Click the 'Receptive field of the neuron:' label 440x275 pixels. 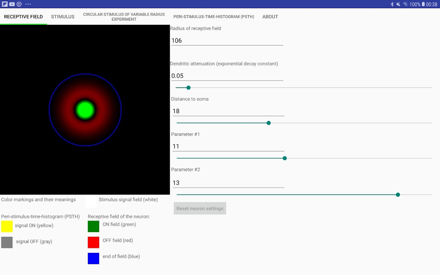point(119,217)
